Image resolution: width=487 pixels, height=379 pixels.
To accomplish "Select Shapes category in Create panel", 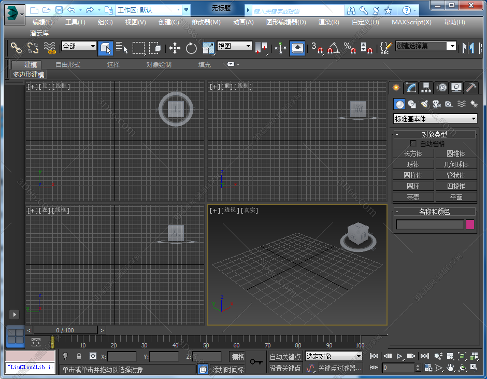I will click(x=412, y=104).
